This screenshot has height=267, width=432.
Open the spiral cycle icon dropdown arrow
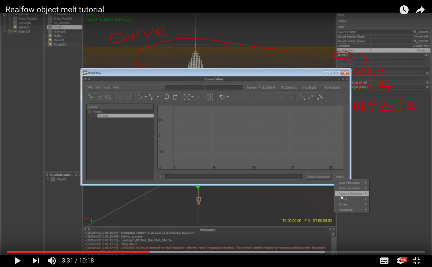coord(228,97)
